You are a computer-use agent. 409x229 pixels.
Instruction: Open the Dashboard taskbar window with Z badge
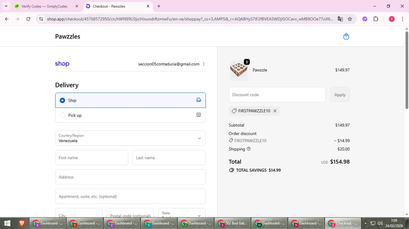pyautogui.click(x=122, y=223)
